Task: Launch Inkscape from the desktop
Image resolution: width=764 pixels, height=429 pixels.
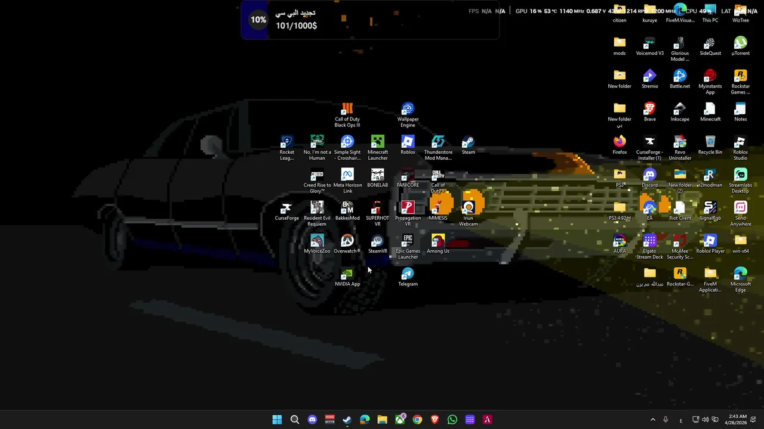Action: 680,112
